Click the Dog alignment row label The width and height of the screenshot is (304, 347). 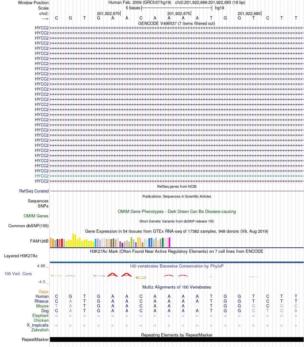[x=45, y=311]
